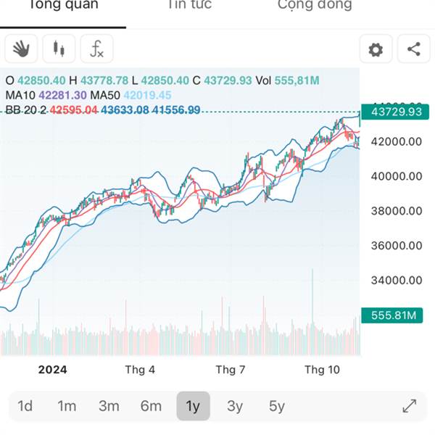Open the fx indicators icon
435x435 pixels.
pos(96,49)
